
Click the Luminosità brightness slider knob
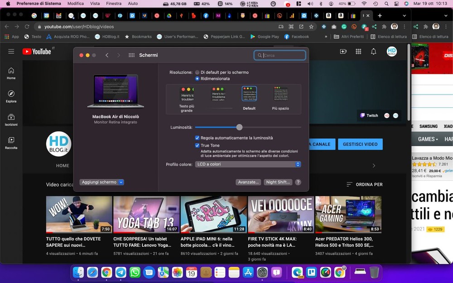(239, 127)
